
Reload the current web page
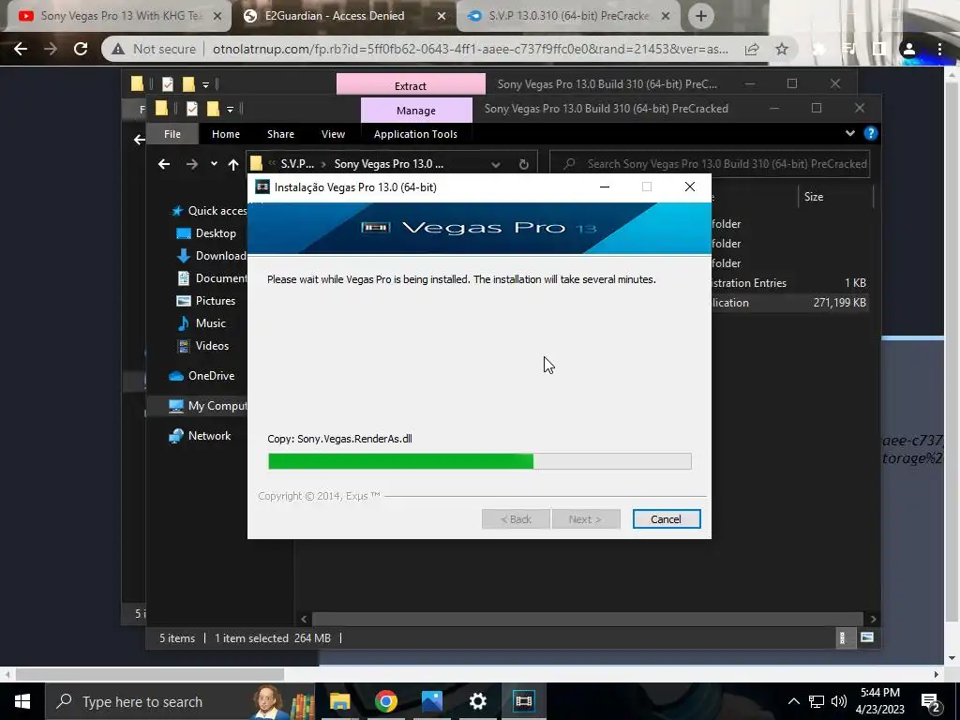coord(81,49)
